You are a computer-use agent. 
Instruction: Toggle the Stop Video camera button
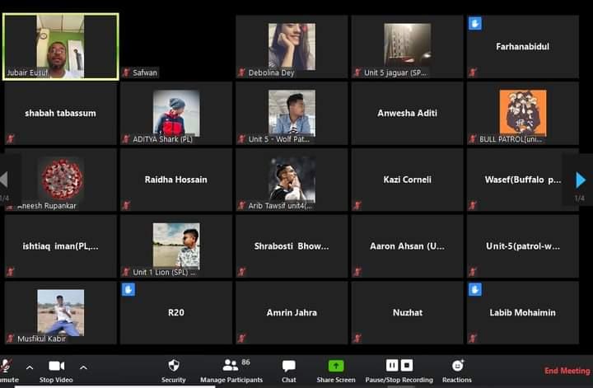tap(57, 366)
